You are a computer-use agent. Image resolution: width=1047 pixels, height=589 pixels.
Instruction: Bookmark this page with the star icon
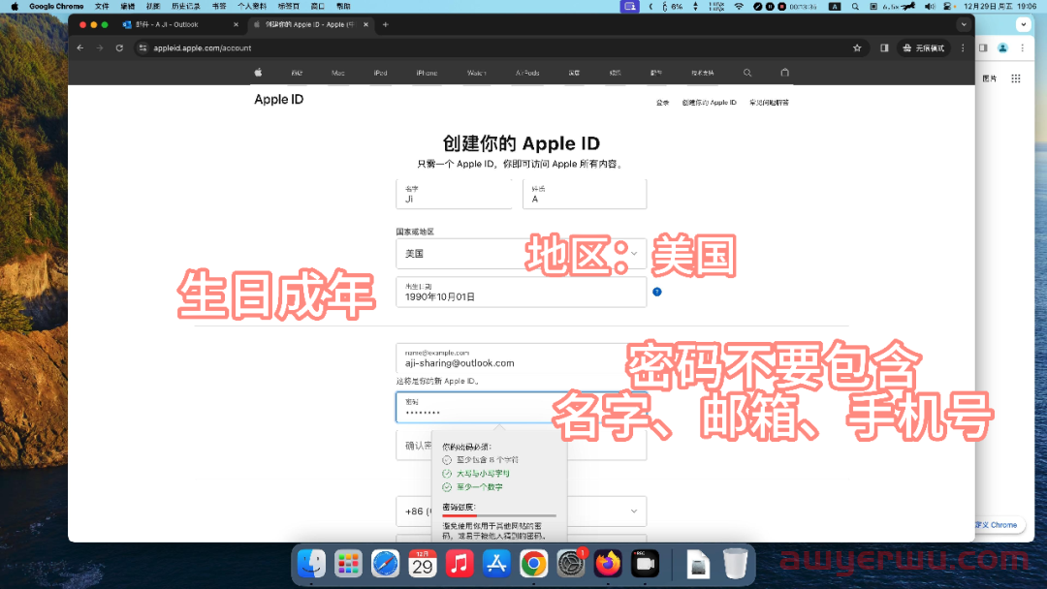pyautogui.click(x=857, y=47)
